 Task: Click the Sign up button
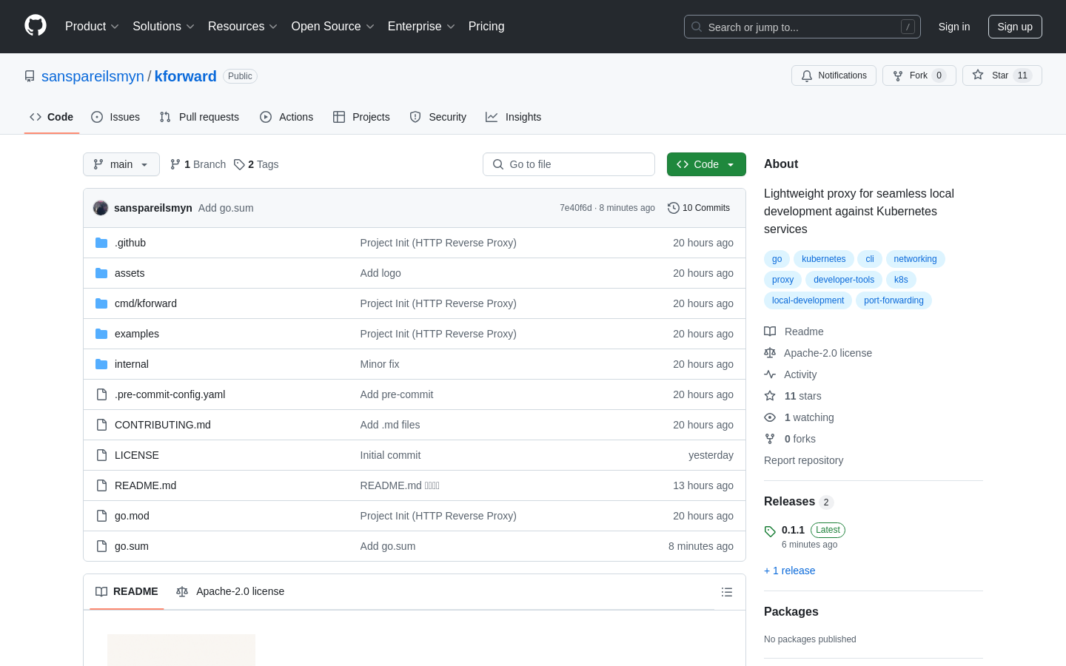pos(1015,27)
